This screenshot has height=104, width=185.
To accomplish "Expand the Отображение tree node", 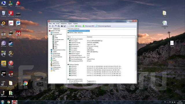I will tap(50, 53).
